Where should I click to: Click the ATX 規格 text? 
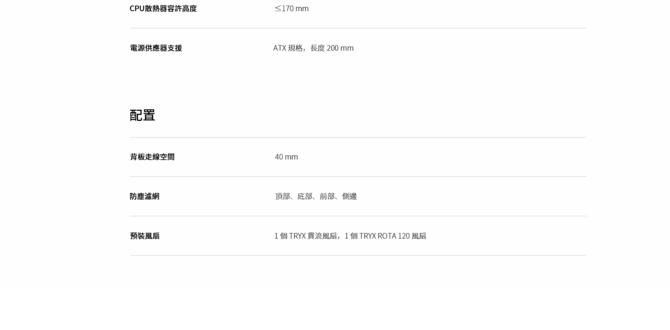pos(288,48)
